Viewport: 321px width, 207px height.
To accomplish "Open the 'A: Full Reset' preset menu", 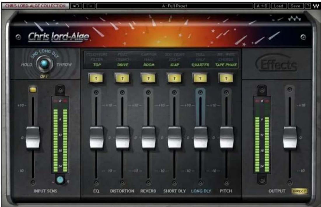I will click(175, 6).
